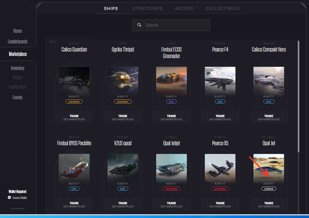Click the Connect Wallet link
The height and width of the screenshot is (218, 309).
[20, 198]
